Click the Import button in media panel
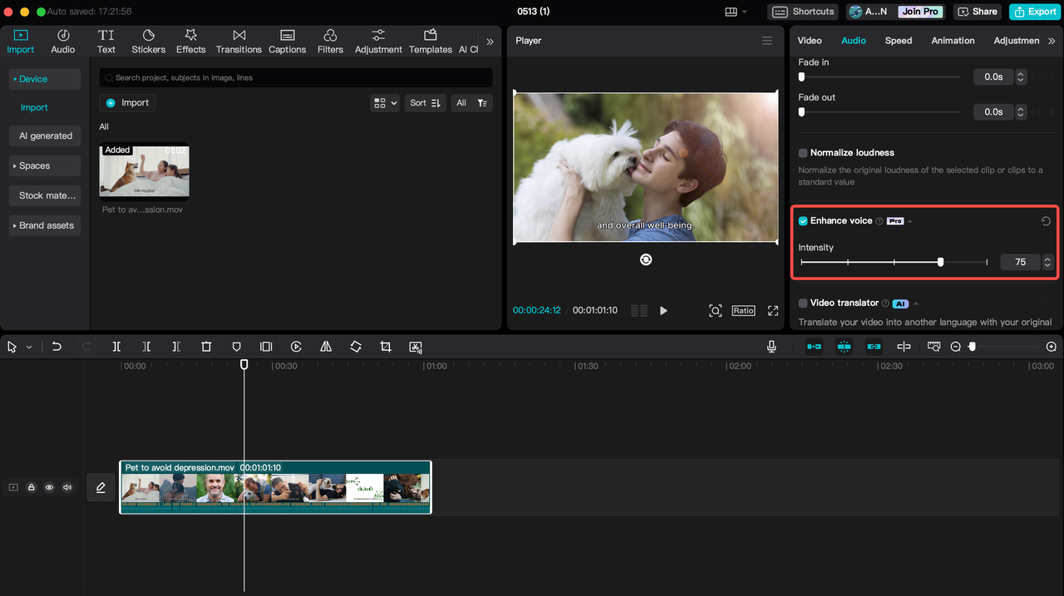 tap(127, 103)
